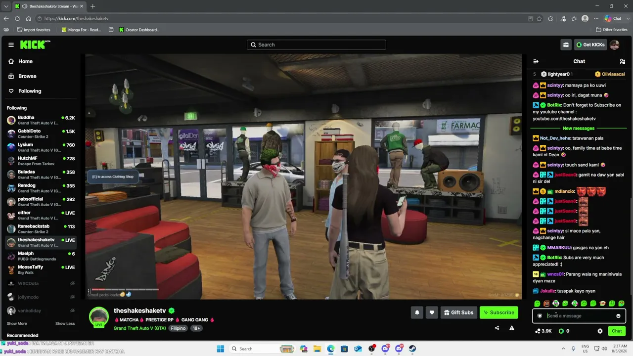Screen dimensions: 633x356
Task: Open the Kick rewards store icon
Action: (566, 44)
